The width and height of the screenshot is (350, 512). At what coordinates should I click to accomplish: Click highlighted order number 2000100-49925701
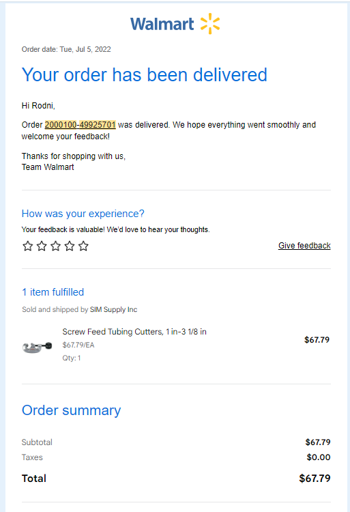click(81, 125)
